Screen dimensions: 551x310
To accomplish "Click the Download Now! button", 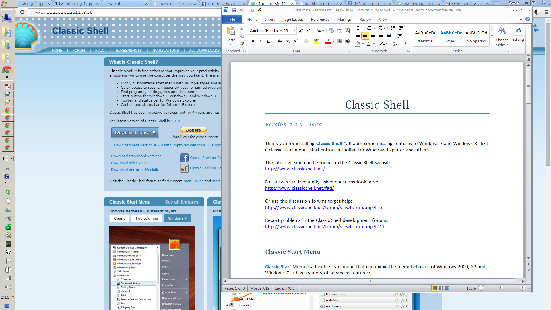I will pyautogui.click(x=135, y=133).
